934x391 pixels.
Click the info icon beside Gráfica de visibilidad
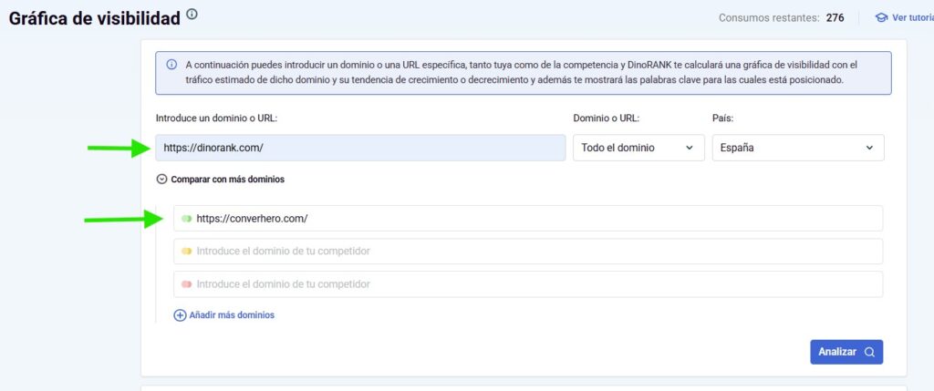coord(192,15)
